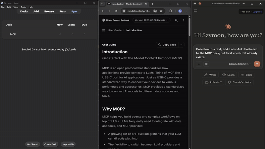Click the Claude starburst logo in title bar

pos(200,3)
